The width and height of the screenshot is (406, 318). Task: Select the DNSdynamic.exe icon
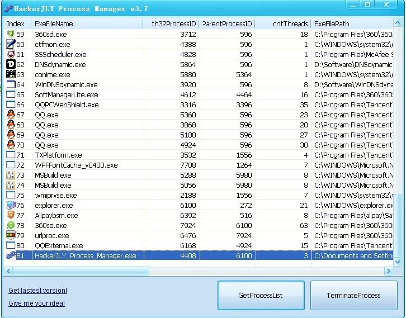(x=10, y=64)
